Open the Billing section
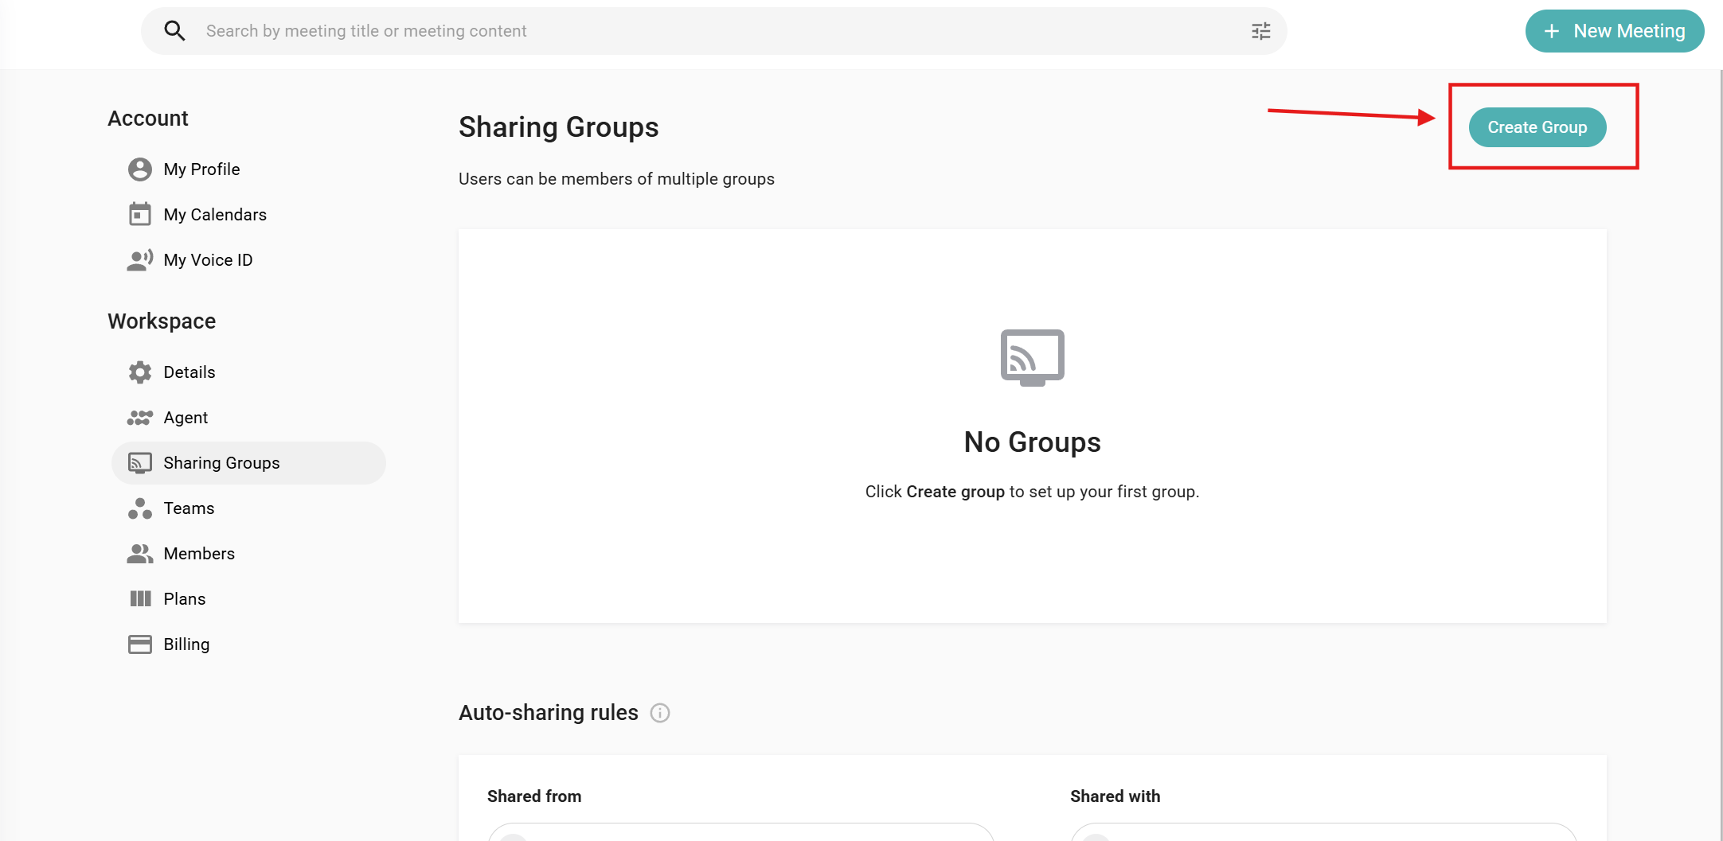1723x841 pixels. (x=186, y=644)
